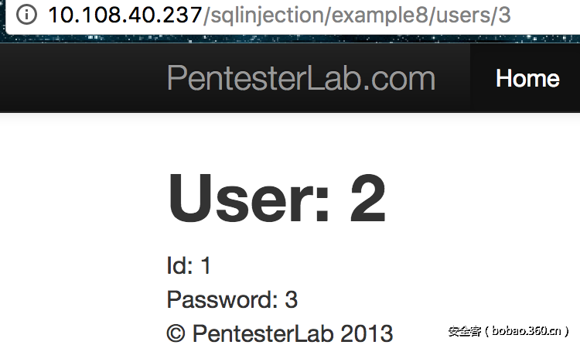Open the PentesterLab.com brand link
This screenshot has height=345, width=580.
click(x=301, y=78)
